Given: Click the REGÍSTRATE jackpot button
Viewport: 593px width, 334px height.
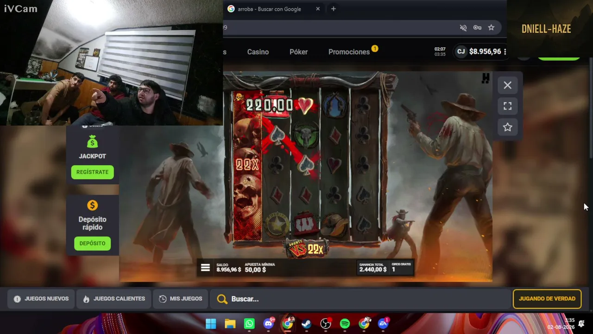Looking at the screenshot, I should 92,172.
